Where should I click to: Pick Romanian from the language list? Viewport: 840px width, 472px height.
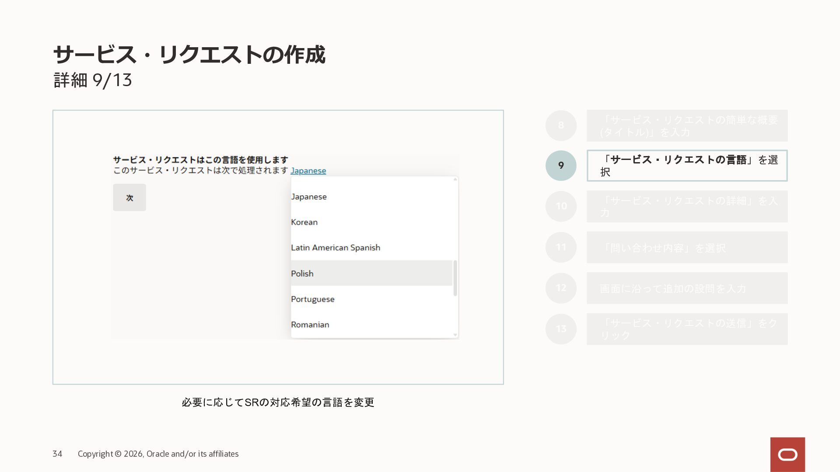[310, 325]
